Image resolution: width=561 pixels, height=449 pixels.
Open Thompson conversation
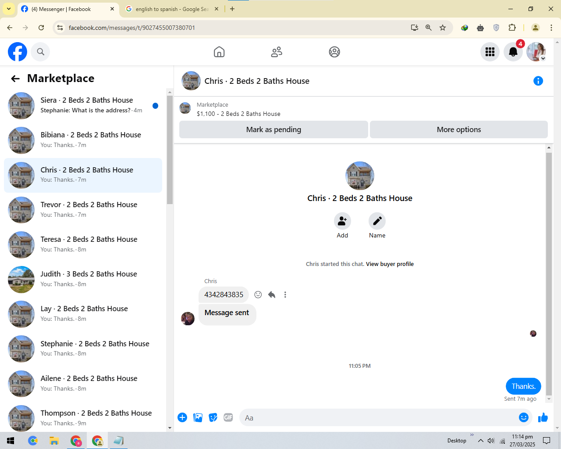83,418
